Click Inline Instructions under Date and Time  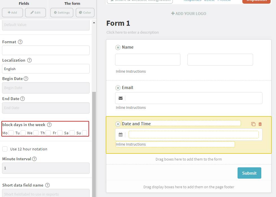click(131, 144)
